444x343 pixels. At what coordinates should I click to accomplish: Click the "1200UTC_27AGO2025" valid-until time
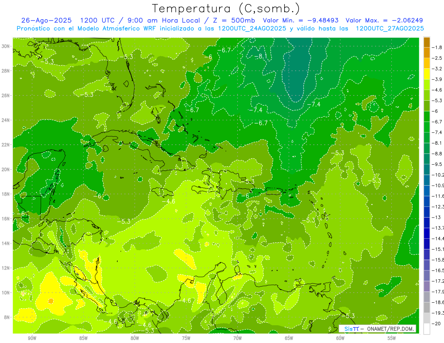tap(390, 28)
